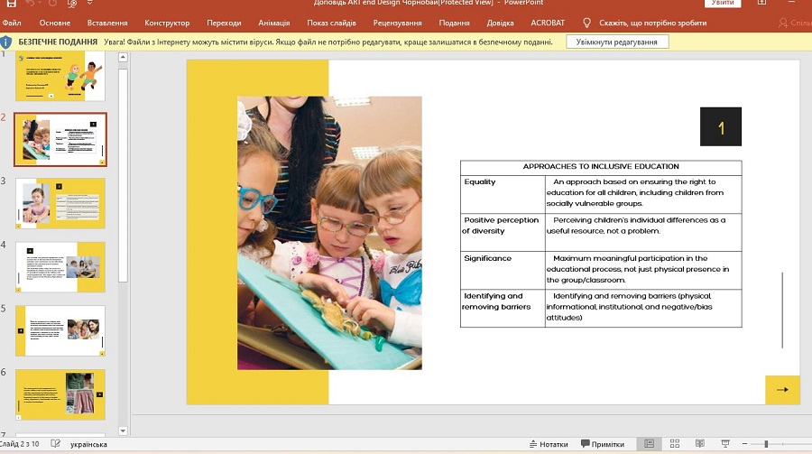Click the children photo on the slide
Viewport: 812px width, 454px height.
click(329, 233)
